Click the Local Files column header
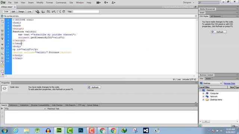The image size is (239, 134). [x=213, y=87]
